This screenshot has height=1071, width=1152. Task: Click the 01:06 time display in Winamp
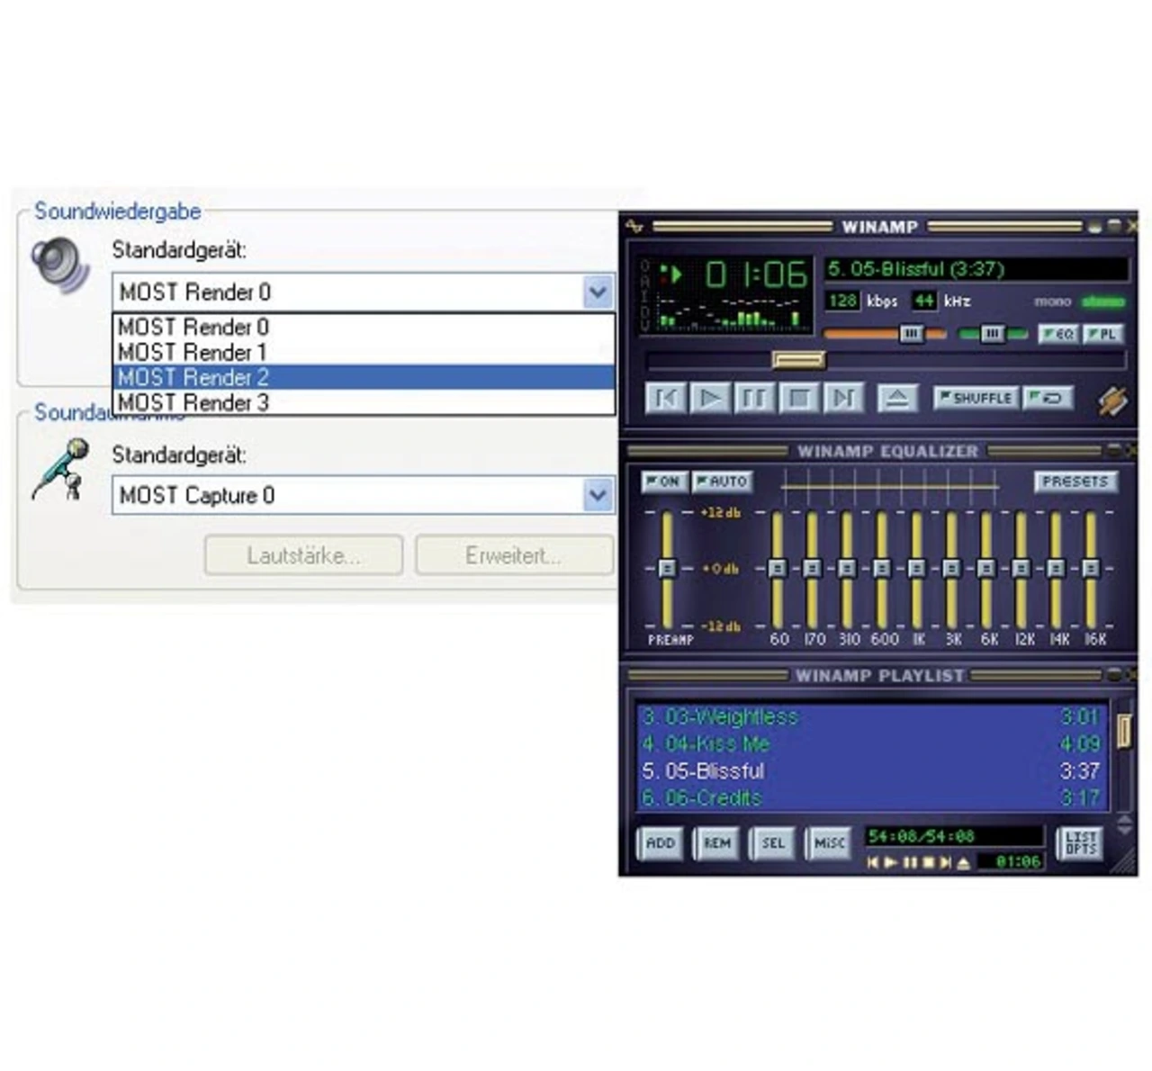(x=755, y=274)
